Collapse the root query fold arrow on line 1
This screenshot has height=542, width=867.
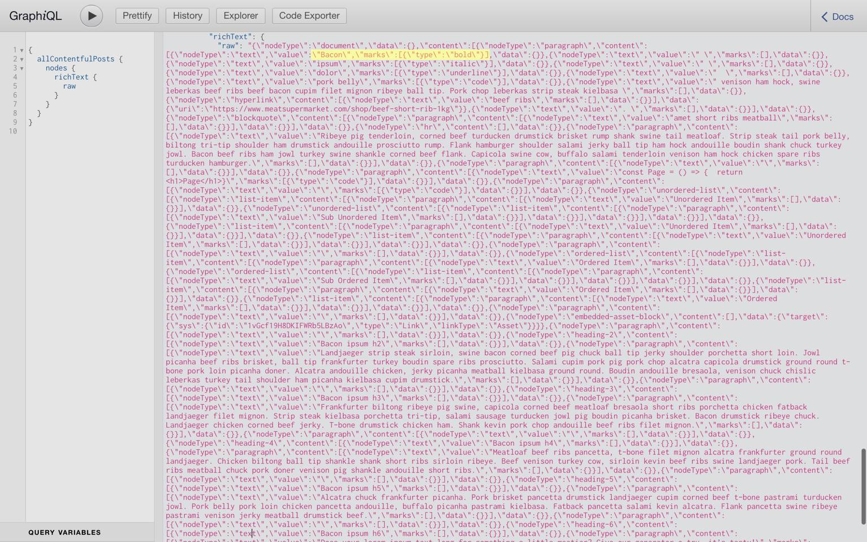coord(21,50)
